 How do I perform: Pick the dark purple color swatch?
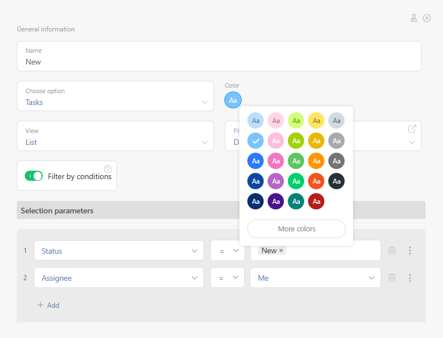point(275,201)
